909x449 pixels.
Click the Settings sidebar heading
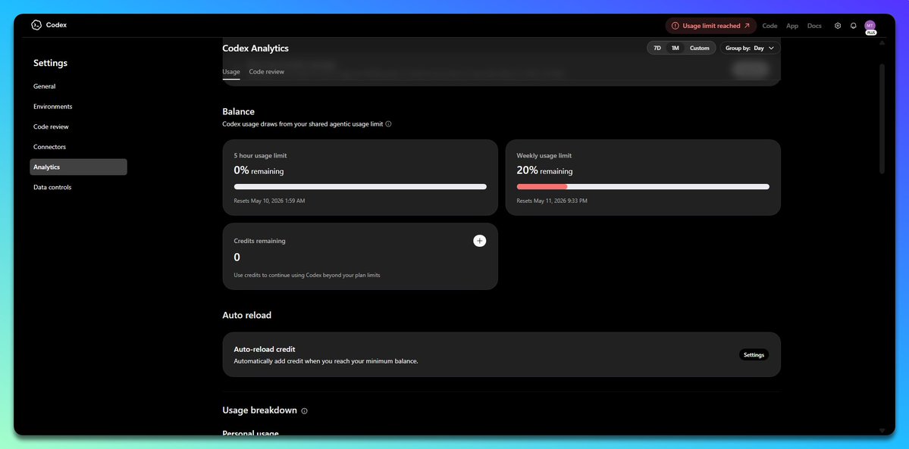(x=51, y=63)
